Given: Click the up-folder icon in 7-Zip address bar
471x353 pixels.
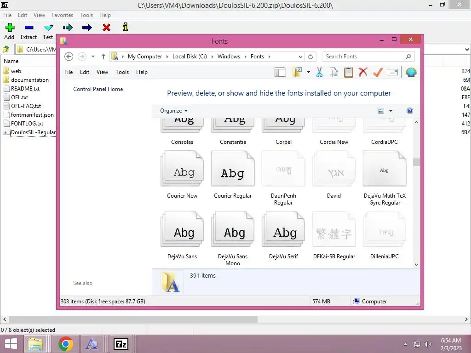Looking at the screenshot, I should pyautogui.click(x=6, y=49).
